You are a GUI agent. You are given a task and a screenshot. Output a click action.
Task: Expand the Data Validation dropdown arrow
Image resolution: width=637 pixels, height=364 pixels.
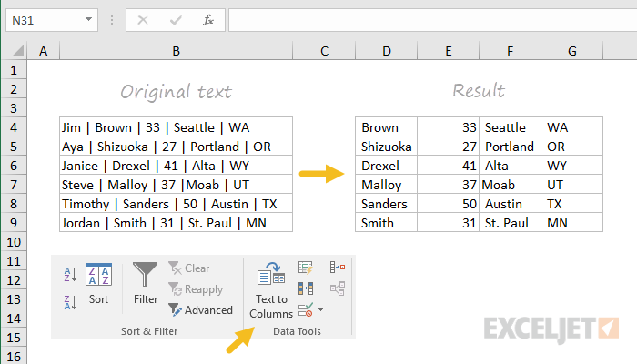(321, 310)
